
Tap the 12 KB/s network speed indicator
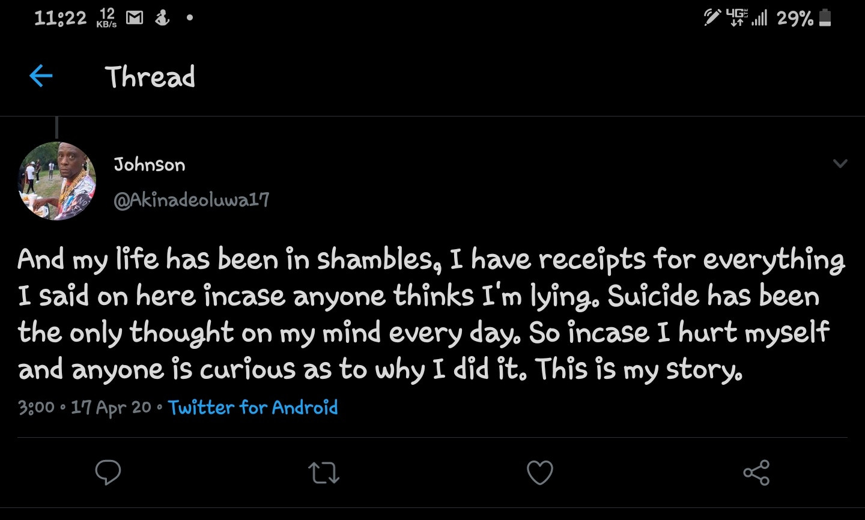(x=106, y=18)
